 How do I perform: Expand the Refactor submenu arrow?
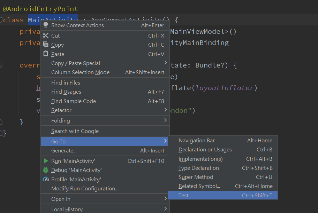coord(165,110)
